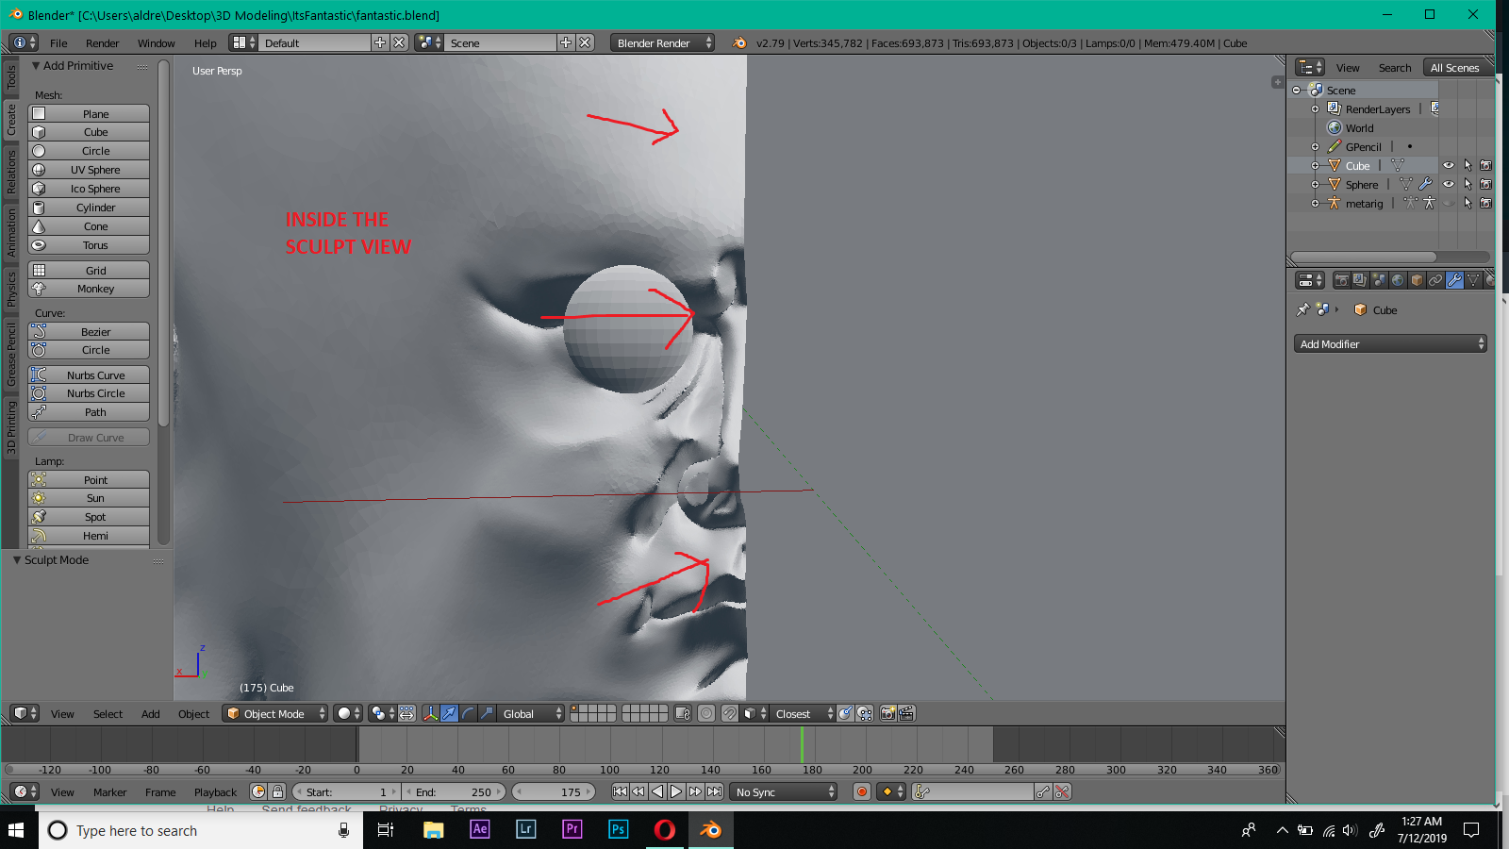
Task: Switch to the Physics shelf tab
Action: 11,289
